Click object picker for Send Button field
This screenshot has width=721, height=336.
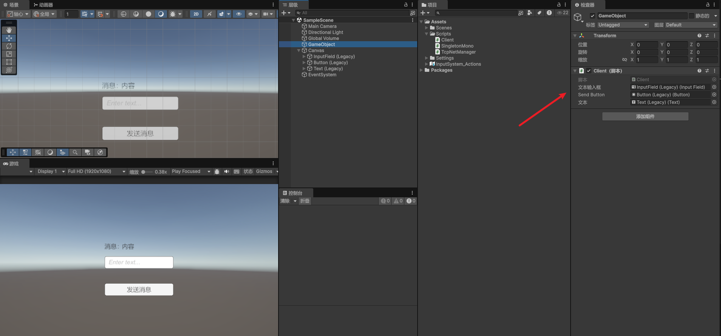click(714, 94)
